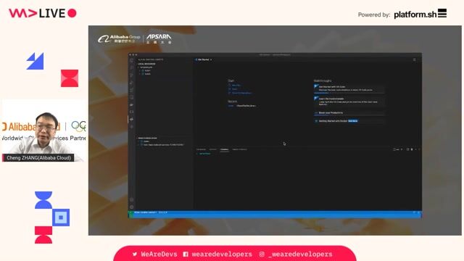Kill the terminal with the trash icon
Viewport: 464px width, 261px height.
coord(412,149)
